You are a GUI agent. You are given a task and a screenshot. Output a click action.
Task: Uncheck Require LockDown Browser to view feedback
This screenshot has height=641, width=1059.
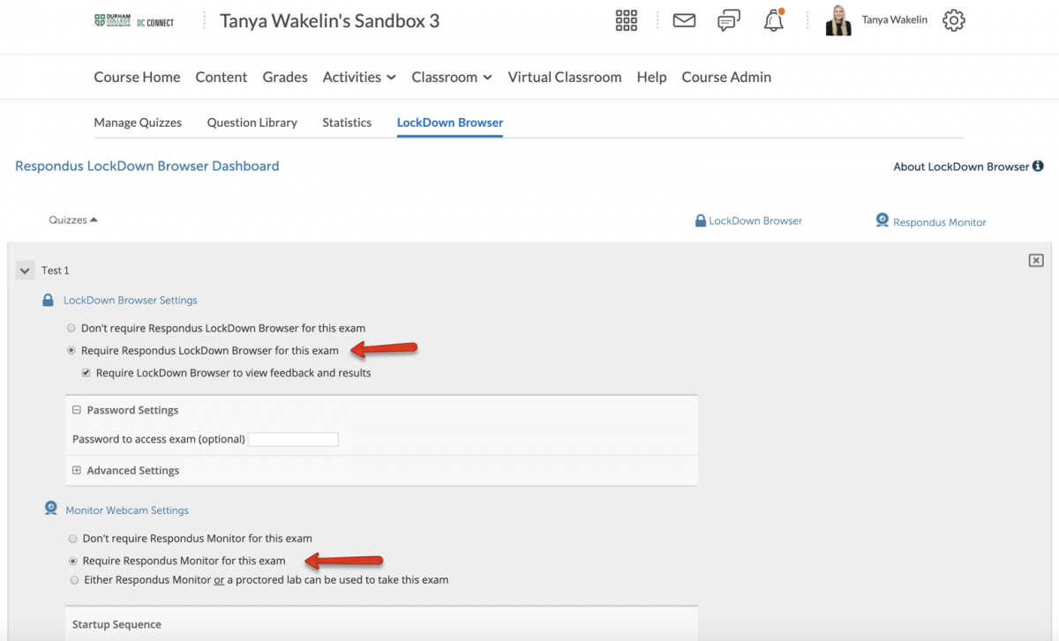[86, 373]
